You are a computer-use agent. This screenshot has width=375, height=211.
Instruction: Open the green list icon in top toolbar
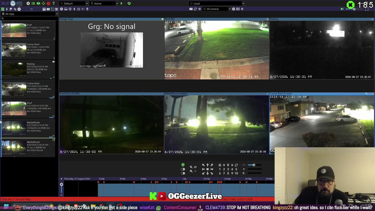point(33,4)
